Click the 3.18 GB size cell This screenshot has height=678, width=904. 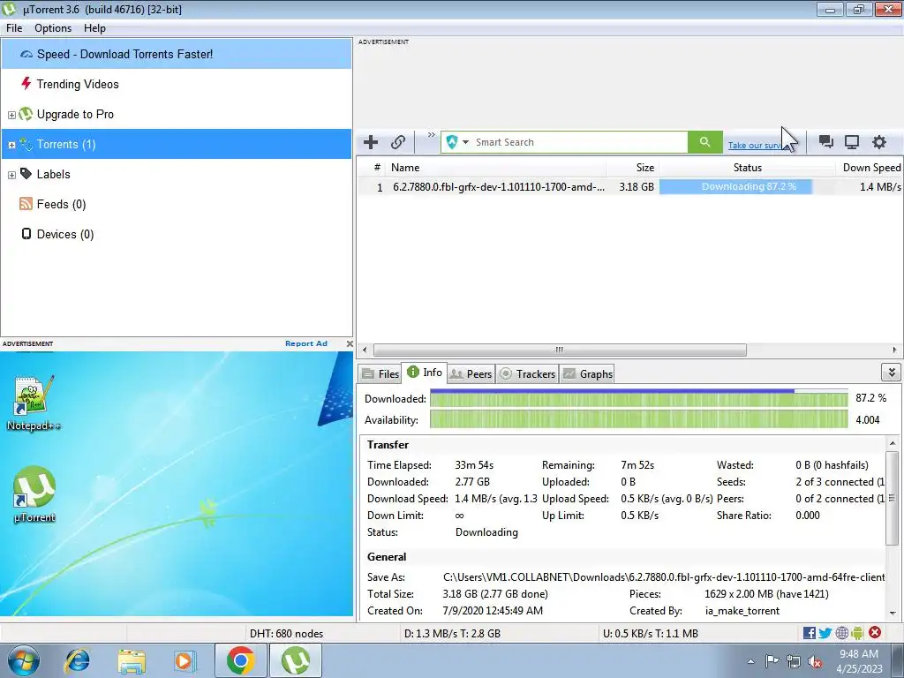(637, 187)
